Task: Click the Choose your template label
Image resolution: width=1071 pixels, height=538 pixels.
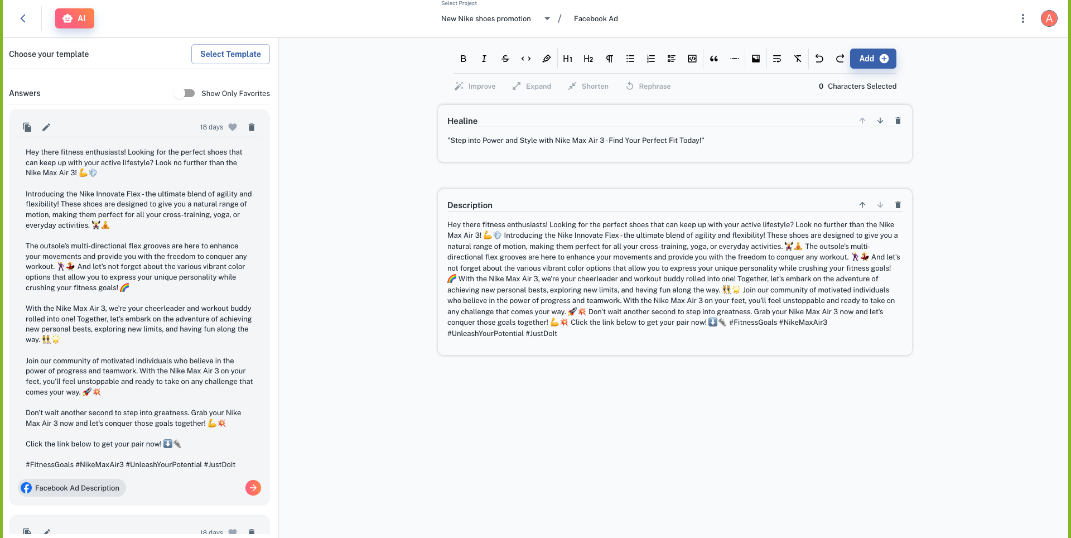Action: tap(49, 54)
